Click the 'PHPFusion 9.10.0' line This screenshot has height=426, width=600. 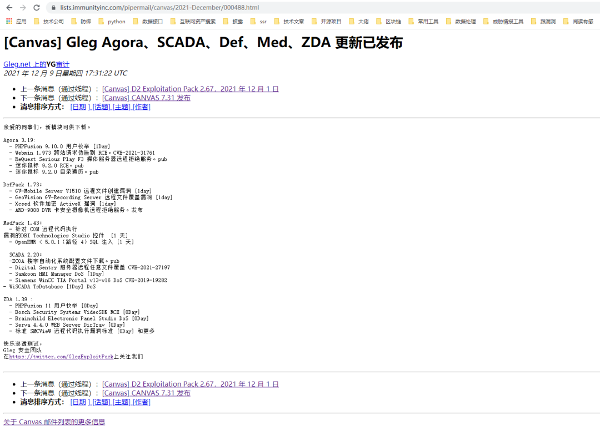(x=59, y=146)
